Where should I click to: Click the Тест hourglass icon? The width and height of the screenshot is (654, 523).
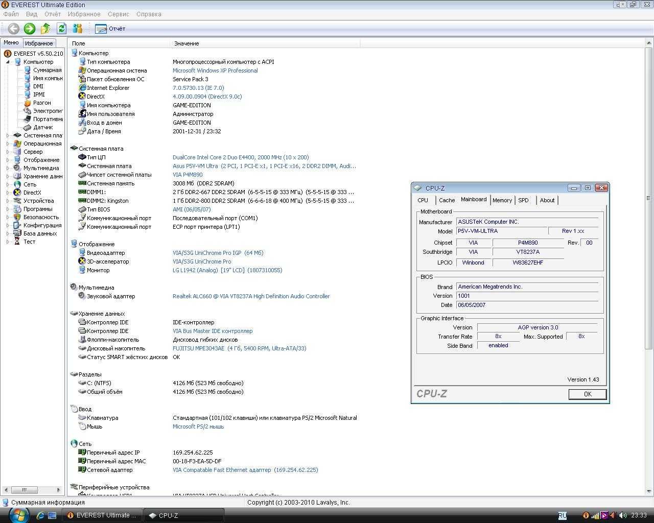coord(17,242)
